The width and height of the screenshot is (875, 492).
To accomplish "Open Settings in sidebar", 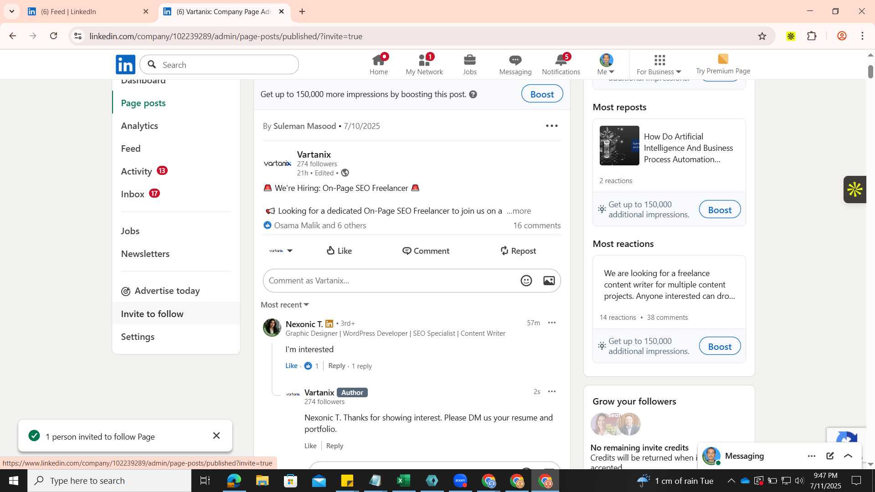I will coord(138,337).
